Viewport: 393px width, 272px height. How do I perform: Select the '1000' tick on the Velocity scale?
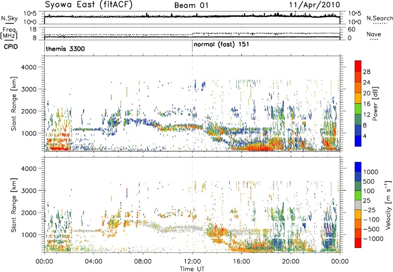point(370,172)
